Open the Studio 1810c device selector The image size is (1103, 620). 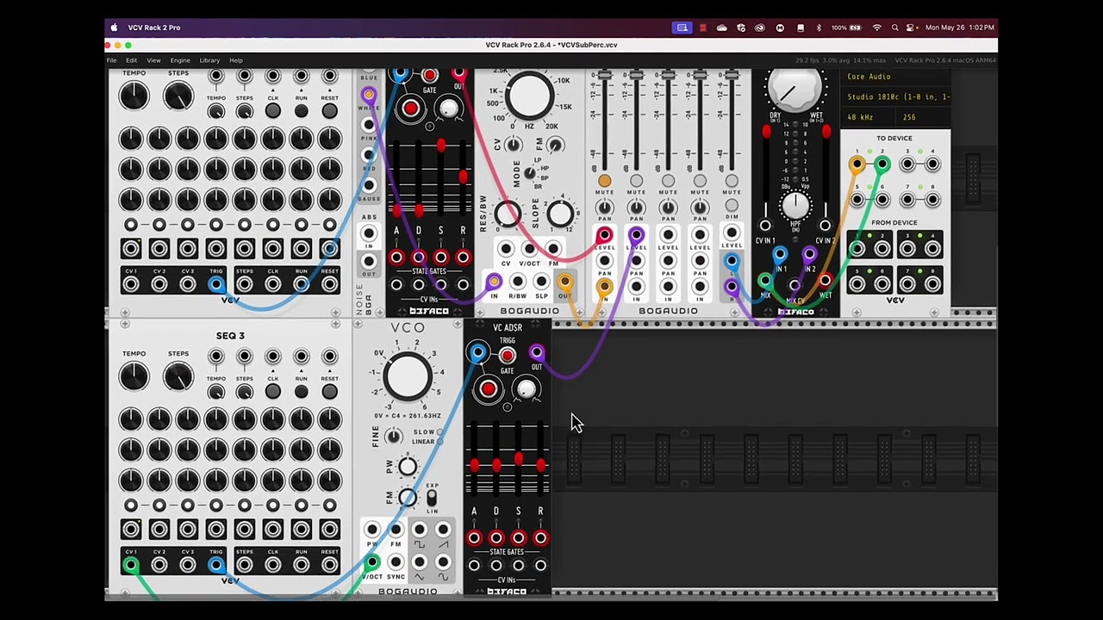(x=897, y=96)
